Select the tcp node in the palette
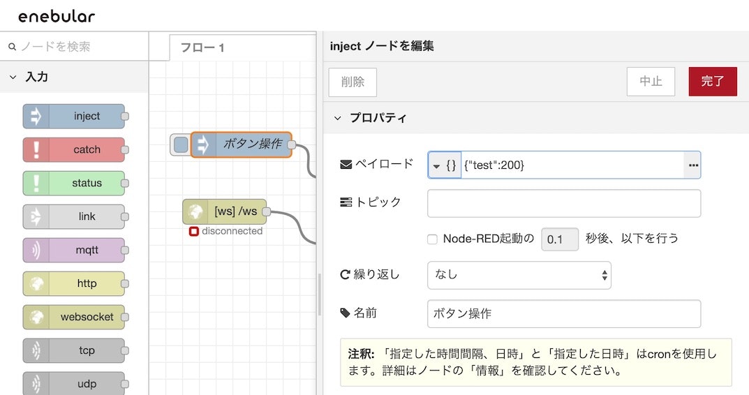The height and width of the screenshot is (395, 749). [73, 350]
